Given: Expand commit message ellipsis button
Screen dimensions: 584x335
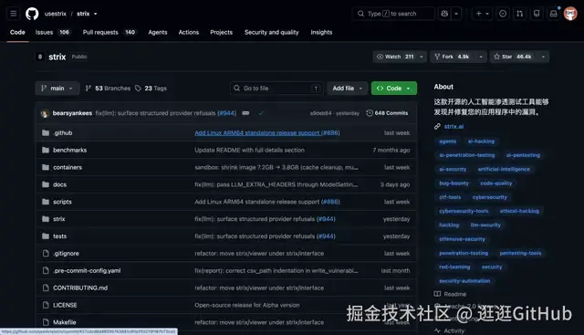Looking at the screenshot, I should [245, 113].
